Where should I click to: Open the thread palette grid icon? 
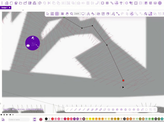34,119
